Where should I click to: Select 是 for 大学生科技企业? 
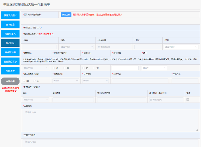(x=54, y=68)
